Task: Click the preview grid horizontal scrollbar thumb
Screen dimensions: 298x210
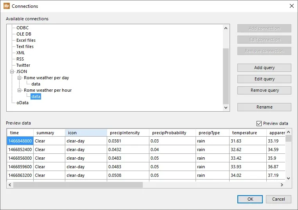Action: tap(78, 185)
